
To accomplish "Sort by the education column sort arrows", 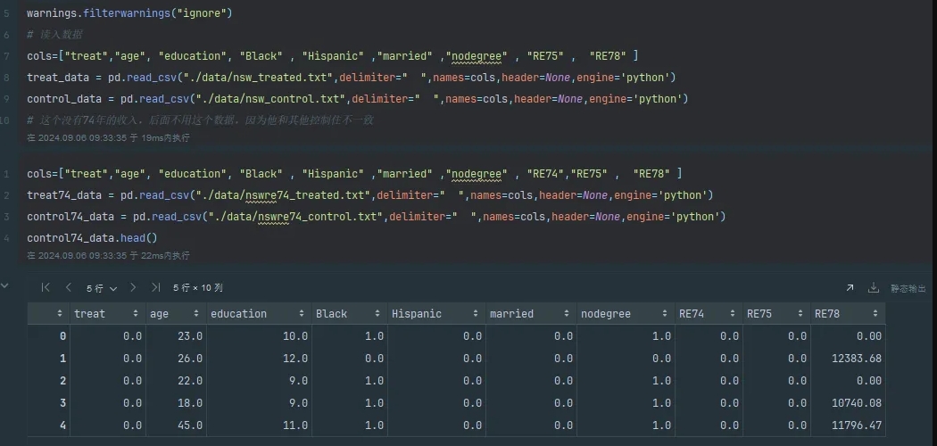I will pyautogui.click(x=302, y=313).
